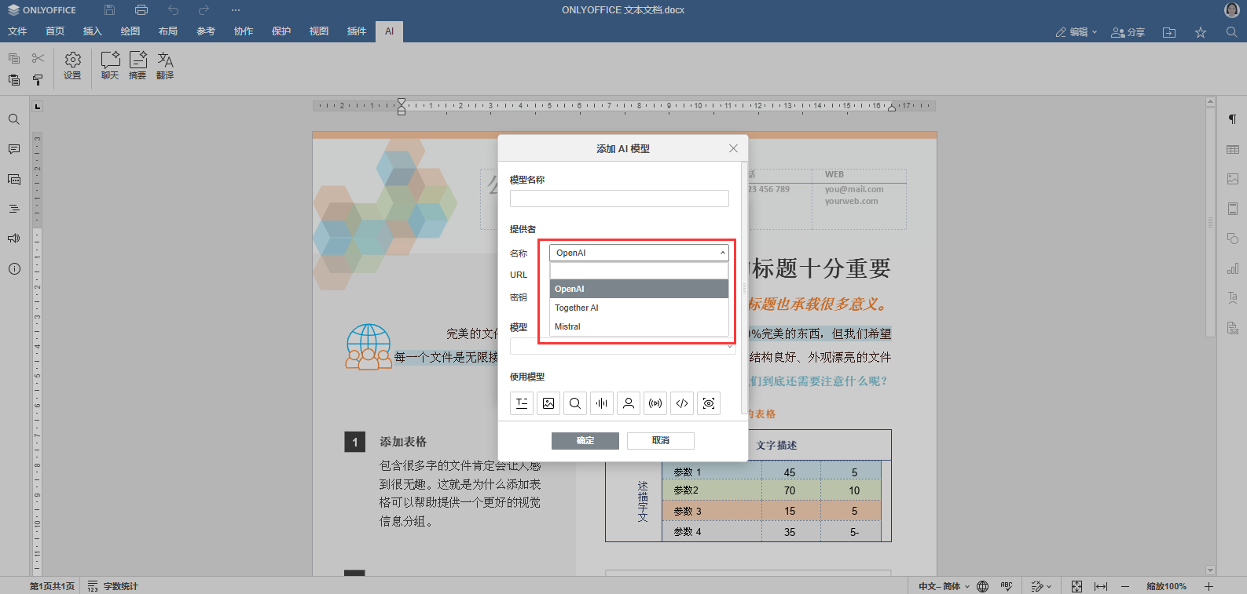The width and height of the screenshot is (1247, 594).
Task: Open the feedback megaphone icon in sidebar
Action: pos(14,239)
